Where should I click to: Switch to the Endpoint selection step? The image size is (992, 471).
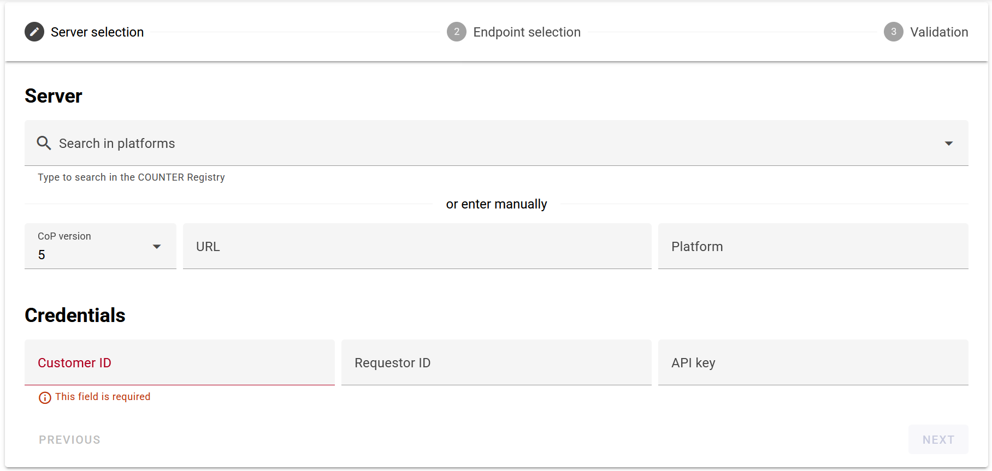pos(527,32)
